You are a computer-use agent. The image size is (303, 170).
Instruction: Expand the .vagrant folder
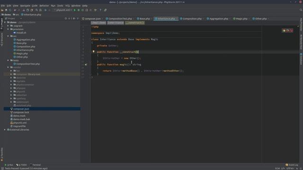[8, 26]
